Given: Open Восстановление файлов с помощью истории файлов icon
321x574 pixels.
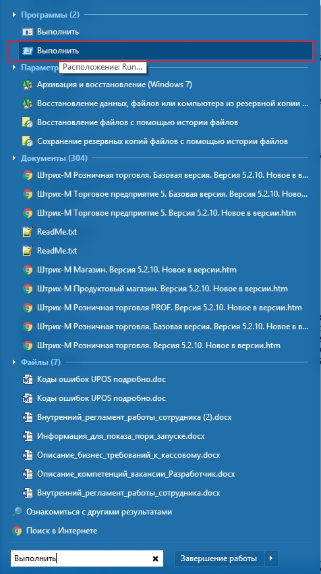Looking at the screenshot, I should tap(28, 122).
